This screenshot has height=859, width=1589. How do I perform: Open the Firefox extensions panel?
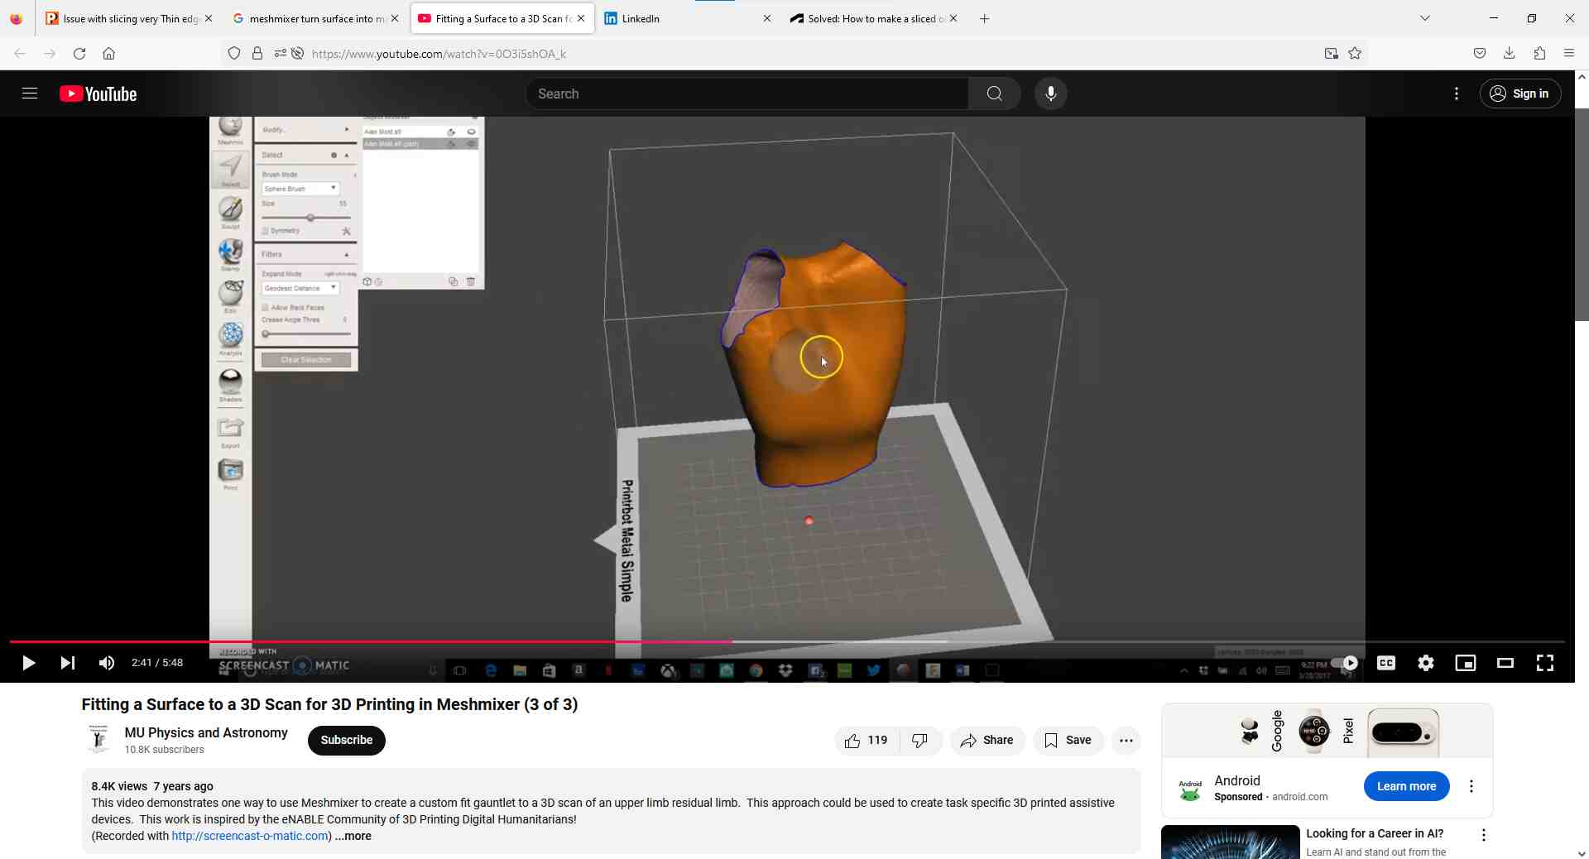1539,54
